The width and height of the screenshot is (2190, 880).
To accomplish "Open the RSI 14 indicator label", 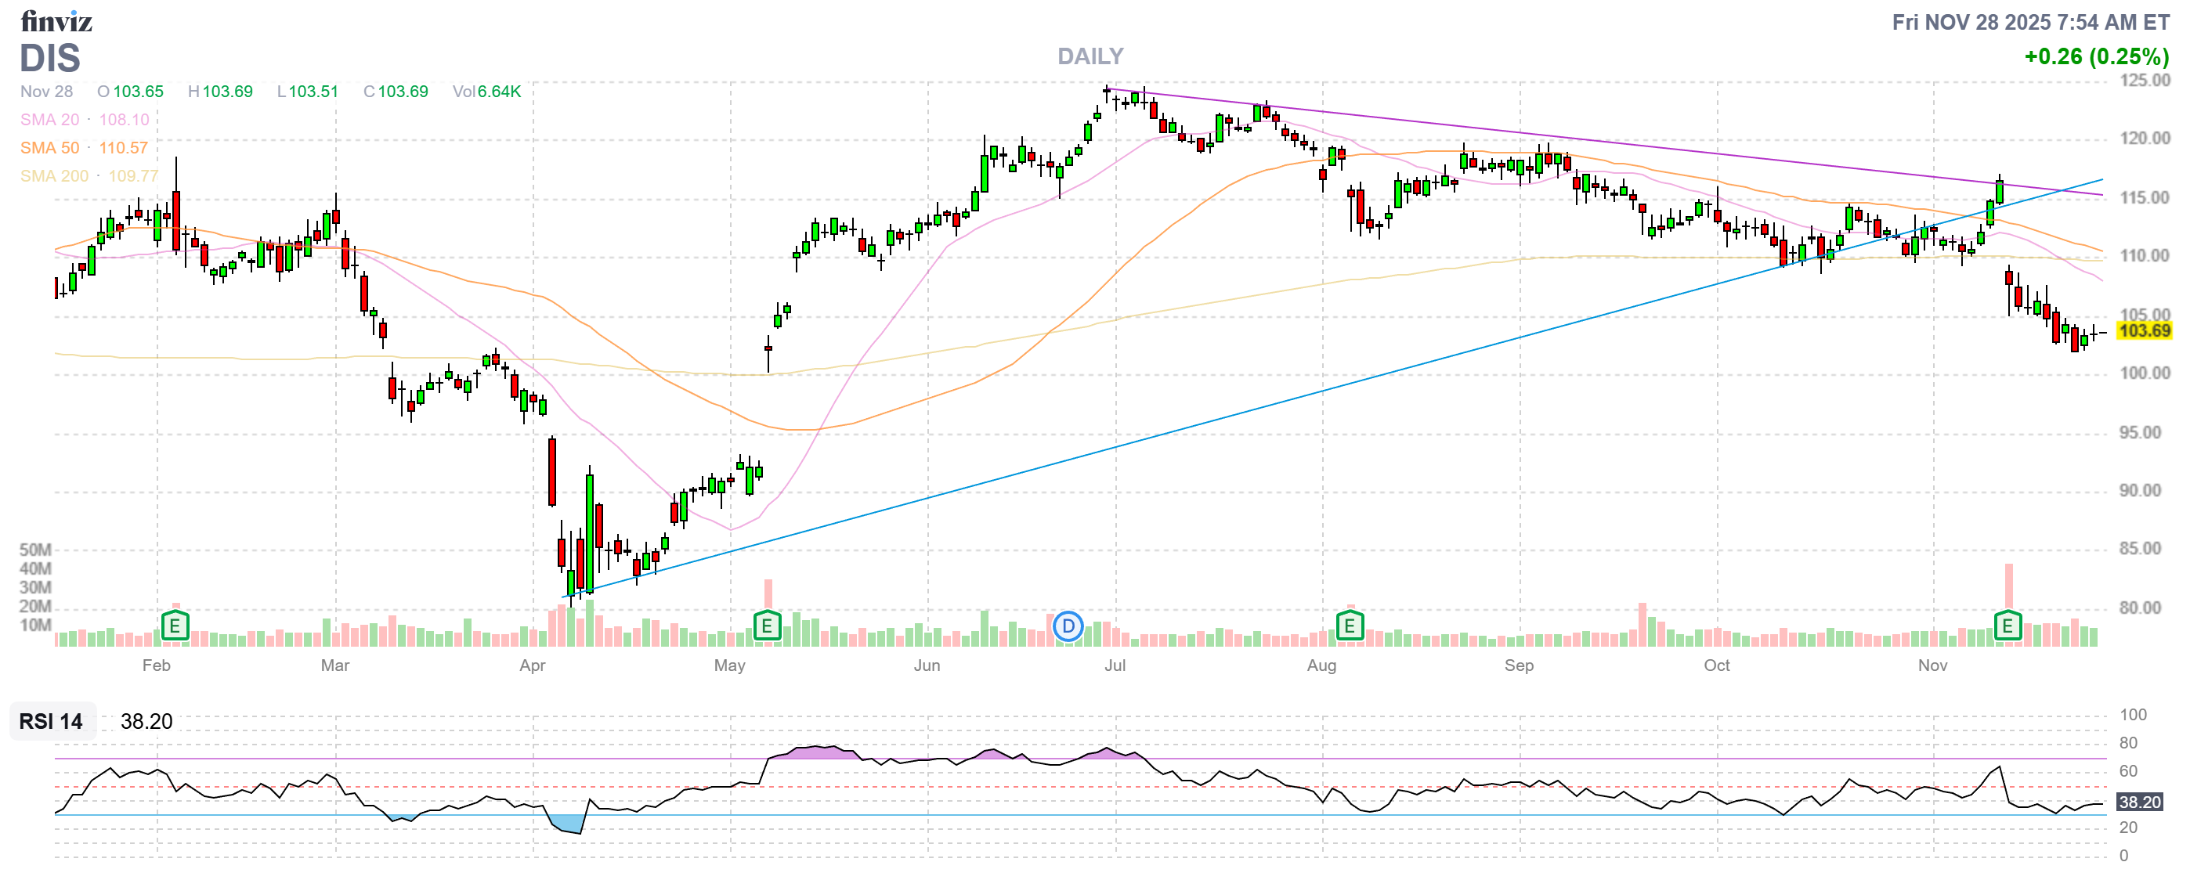I will click(x=51, y=721).
